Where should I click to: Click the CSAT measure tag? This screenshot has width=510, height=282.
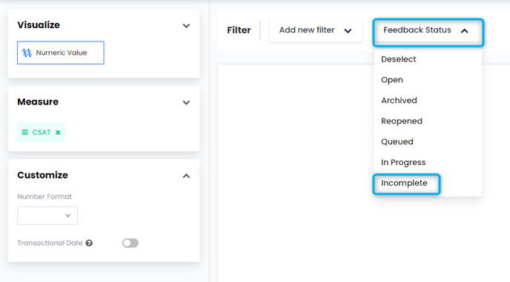pos(41,132)
